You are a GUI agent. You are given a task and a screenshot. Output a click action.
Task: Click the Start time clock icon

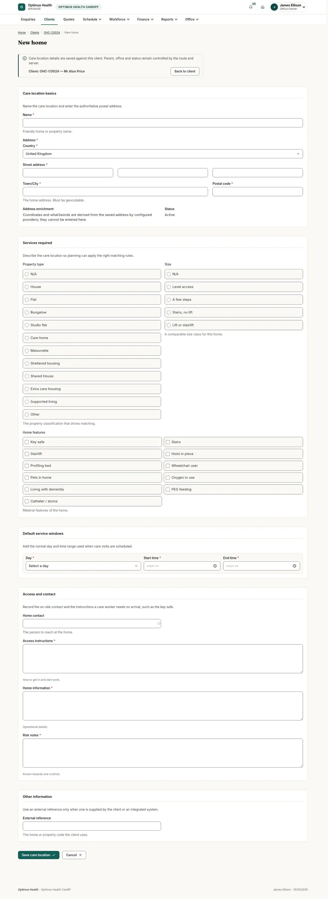click(215, 566)
